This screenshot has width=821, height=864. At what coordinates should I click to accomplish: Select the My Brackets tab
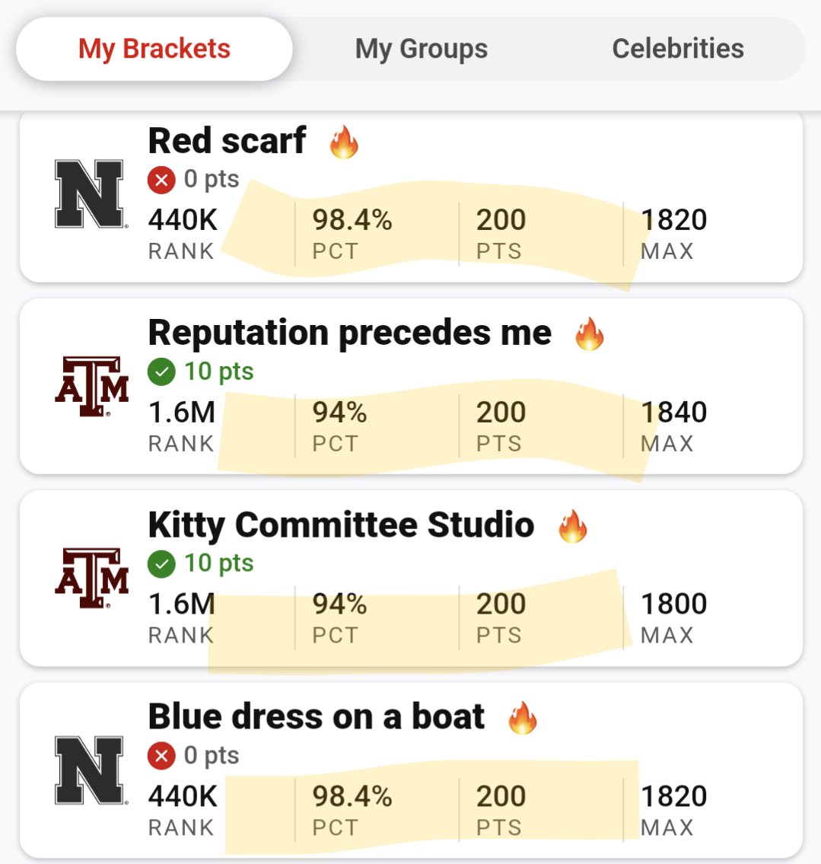(154, 49)
